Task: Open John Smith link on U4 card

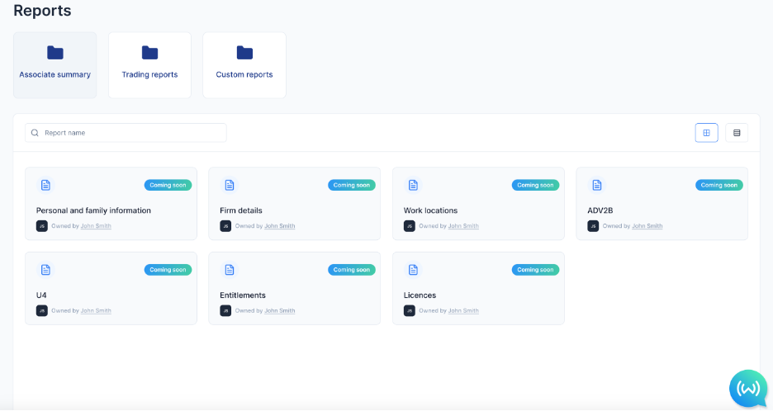Action: coord(96,310)
